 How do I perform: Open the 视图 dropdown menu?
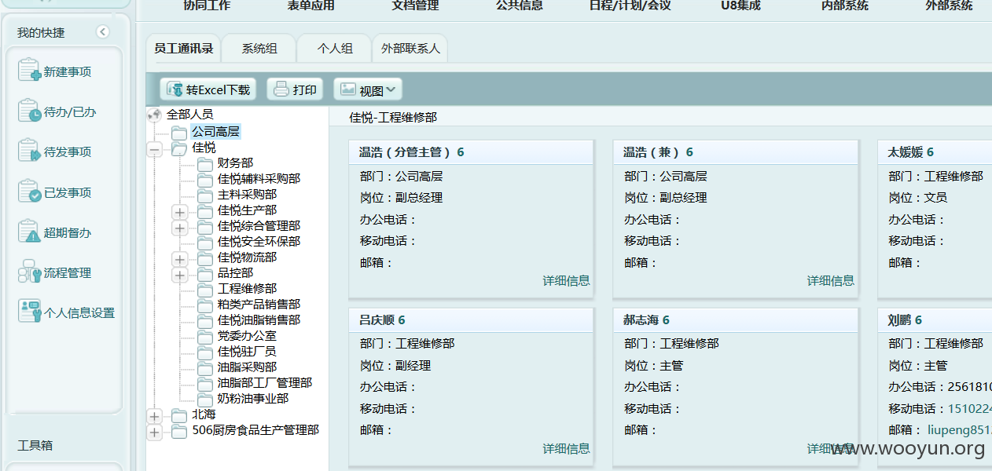pos(368,89)
